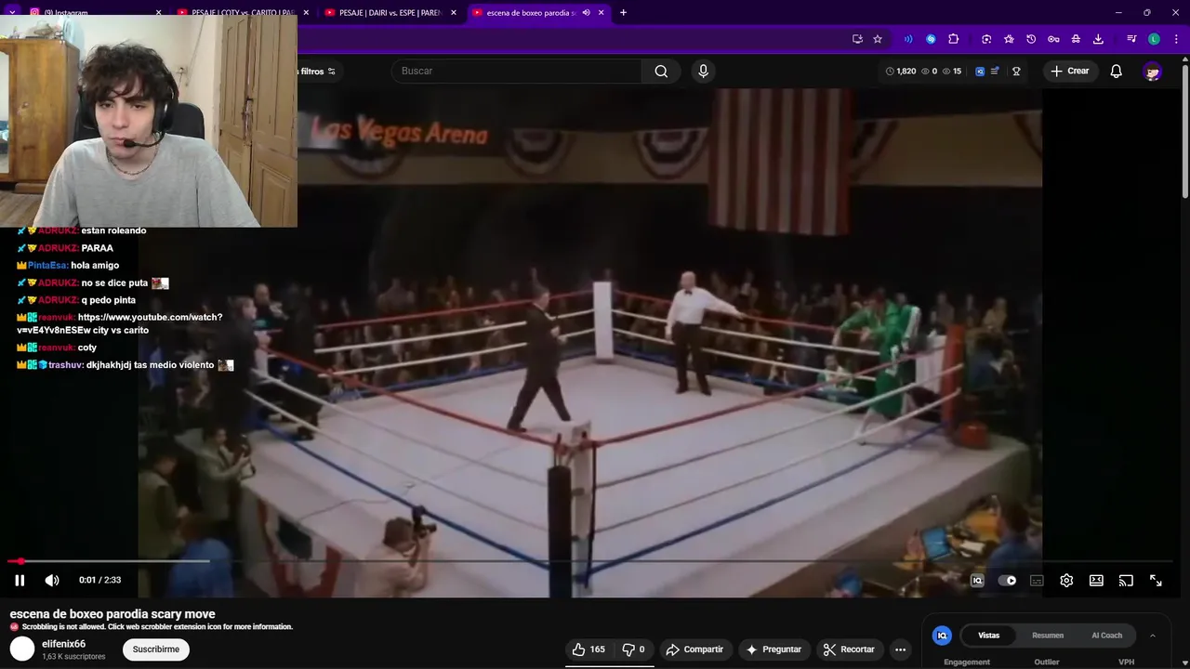
Task: Select the AI Coach tab
Action: (x=1106, y=636)
